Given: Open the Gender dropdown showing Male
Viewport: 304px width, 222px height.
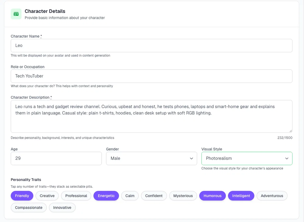Looking at the screenshot, I should coord(152,158).
